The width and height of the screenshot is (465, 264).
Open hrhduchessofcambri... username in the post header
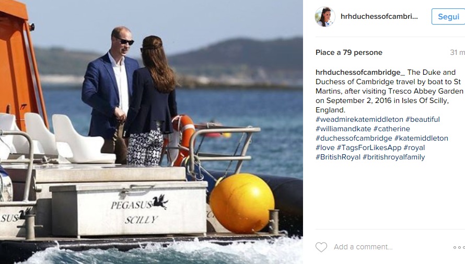(379, 17)
